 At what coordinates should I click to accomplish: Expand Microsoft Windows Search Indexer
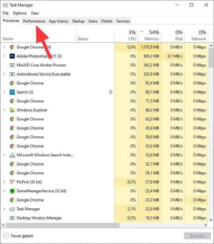[4, 155]
